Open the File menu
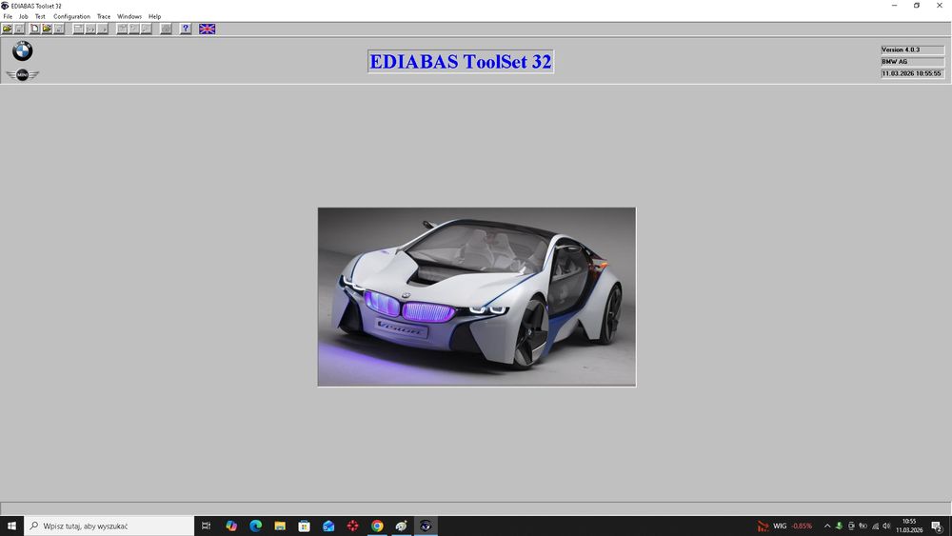 8,16
